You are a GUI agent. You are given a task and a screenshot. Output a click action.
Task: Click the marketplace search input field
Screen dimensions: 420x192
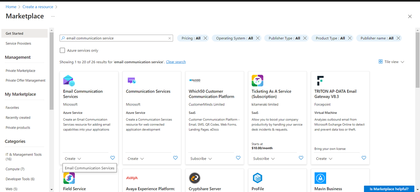click(x=116, y=38)
